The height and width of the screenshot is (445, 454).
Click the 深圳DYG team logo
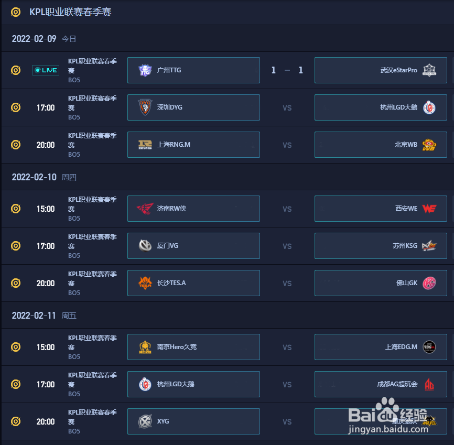tap(145, 107)
